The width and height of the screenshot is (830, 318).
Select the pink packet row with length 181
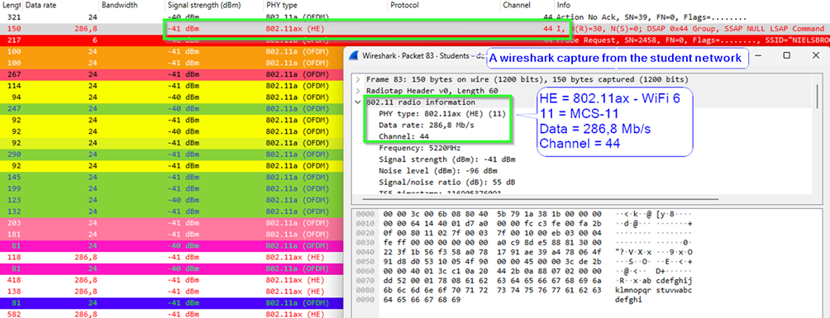point(172,235)
